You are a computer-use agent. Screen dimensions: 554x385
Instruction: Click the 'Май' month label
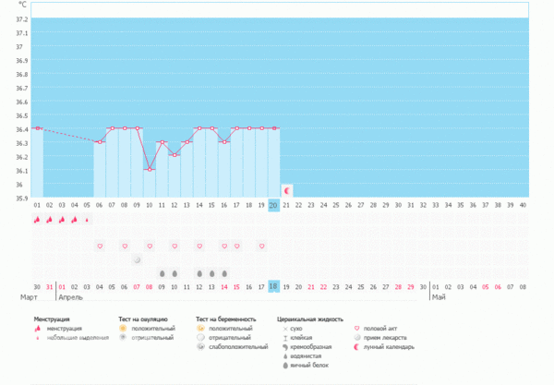(x=439, y=298)
